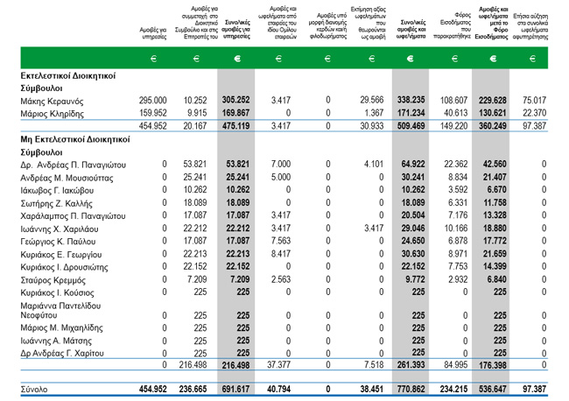
Task: Click heading Εκτελεστικοί Διοικητικοί Σύμβουλοι
Action: coord(68,82)
